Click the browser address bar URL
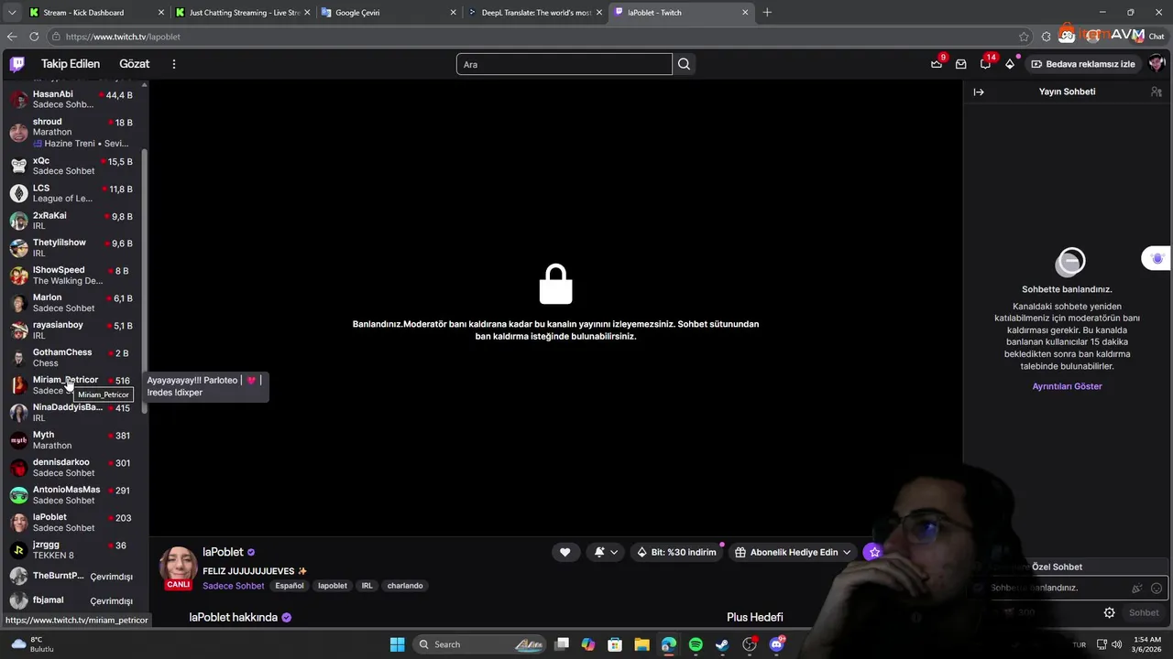 pos(123,37)
